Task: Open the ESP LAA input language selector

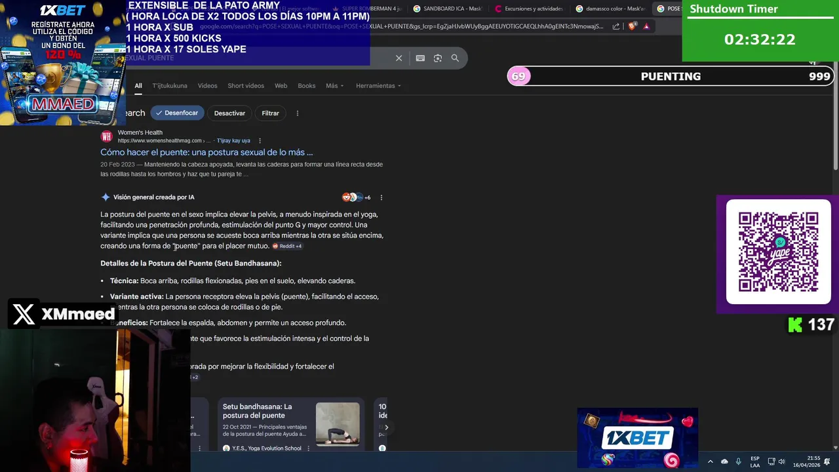Action: click(x=755, y=462)
